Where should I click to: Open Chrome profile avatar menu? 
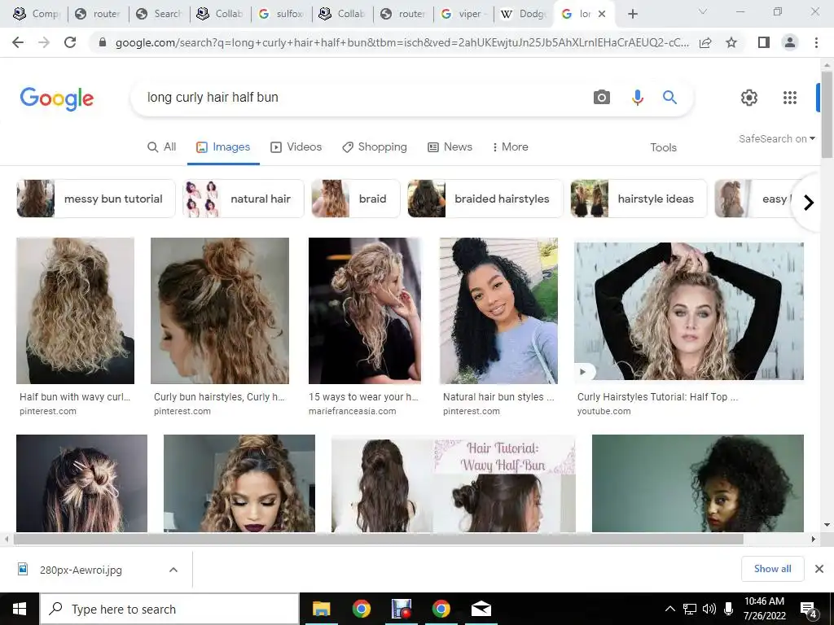coord(790,42)
